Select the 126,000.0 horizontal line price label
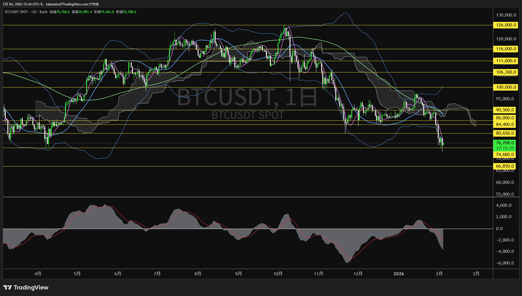The width and height of the screenshot is (522, 296). pos(506,25)
